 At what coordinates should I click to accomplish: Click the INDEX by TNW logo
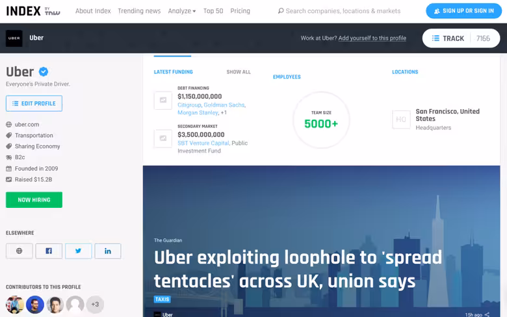(x=33, y=11)
